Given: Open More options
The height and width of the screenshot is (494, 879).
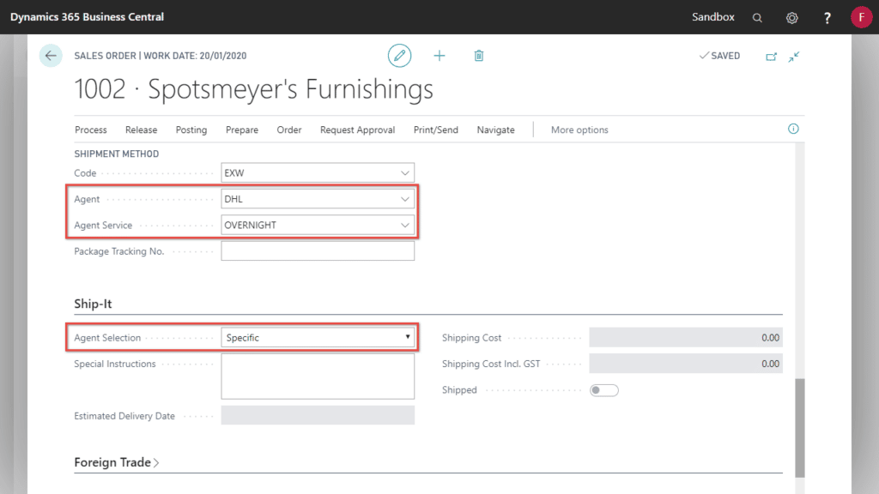Looking at the screenshot, I should pos(579,130).
